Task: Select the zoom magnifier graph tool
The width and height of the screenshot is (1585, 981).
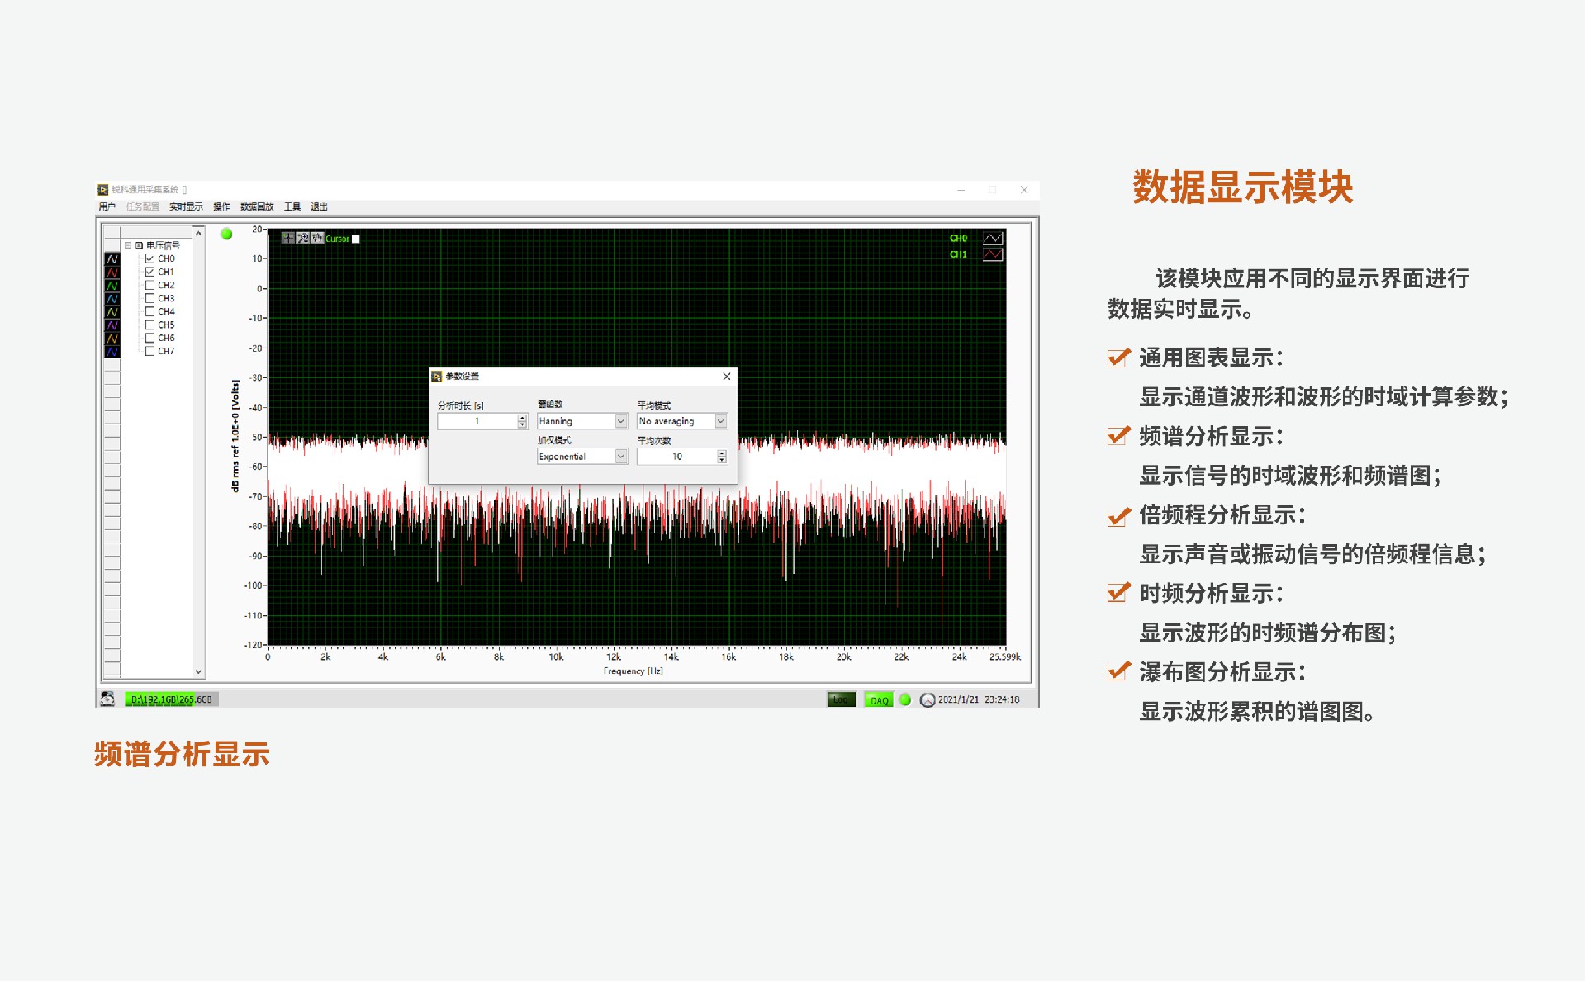Action: [x=302, y=238]
